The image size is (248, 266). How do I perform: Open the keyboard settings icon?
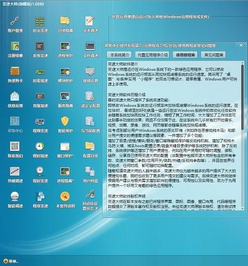90,71
